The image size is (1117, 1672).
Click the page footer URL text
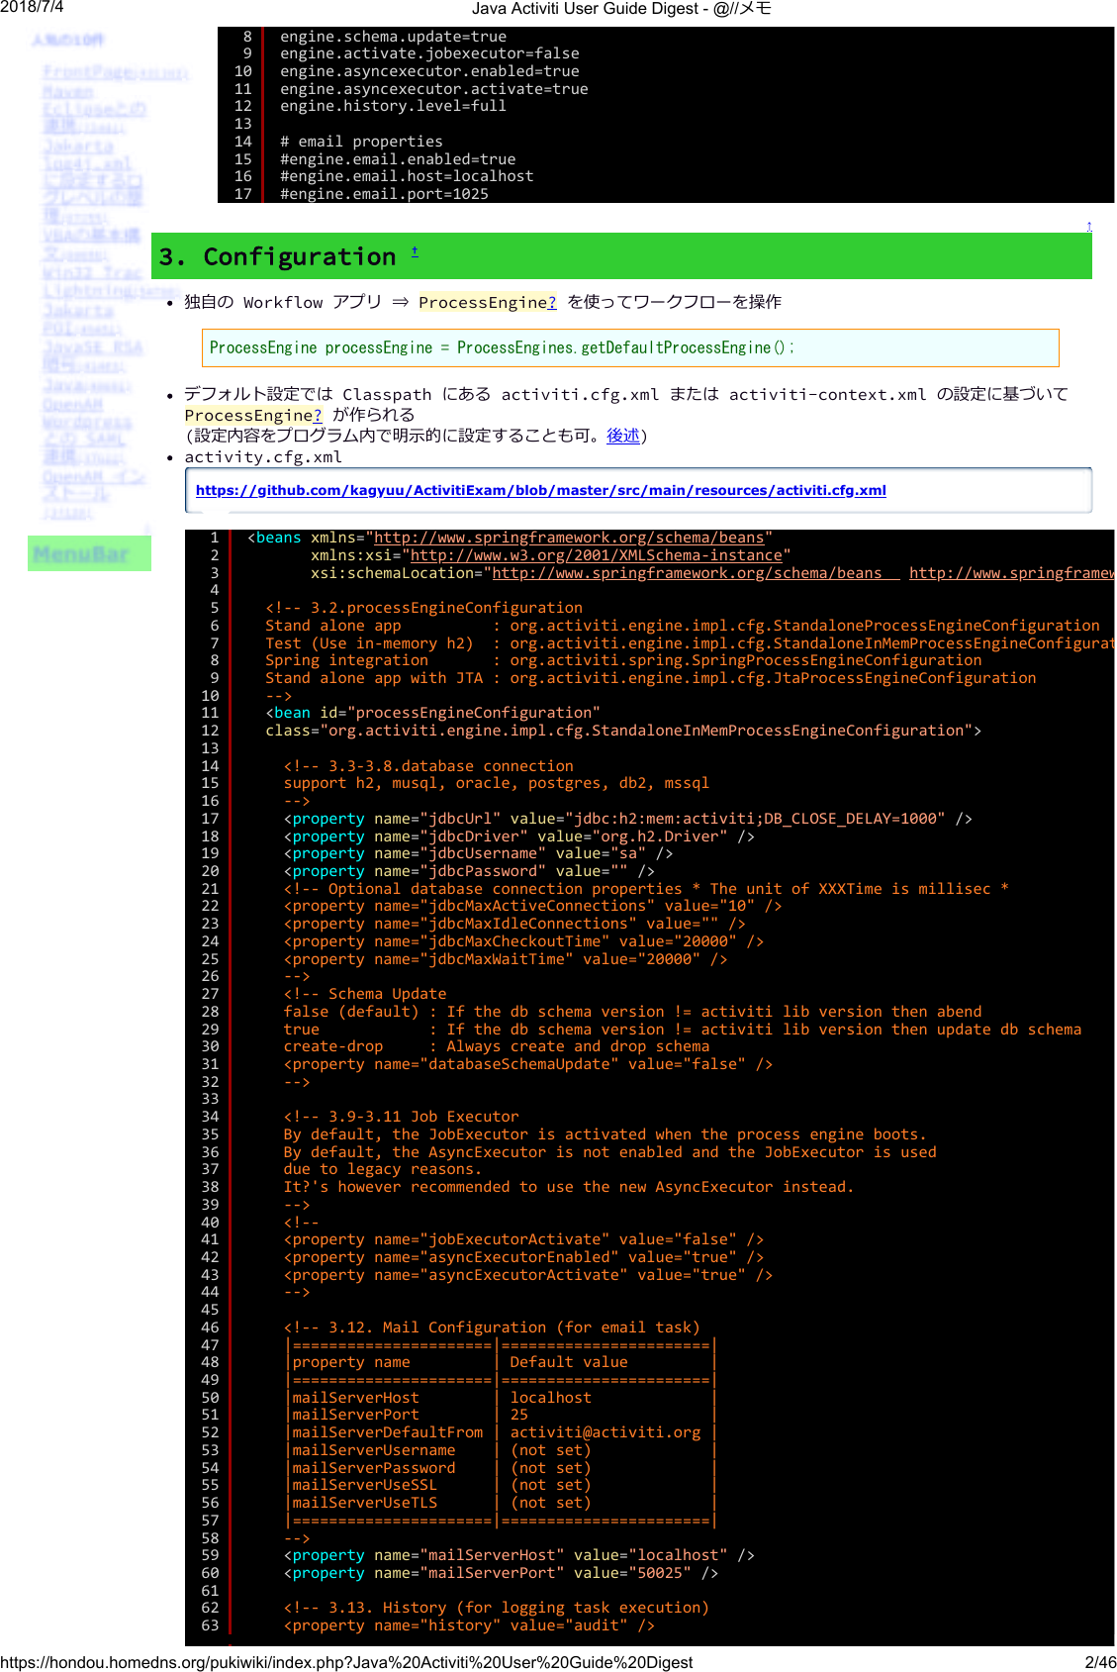click(x=346, y=1662)
